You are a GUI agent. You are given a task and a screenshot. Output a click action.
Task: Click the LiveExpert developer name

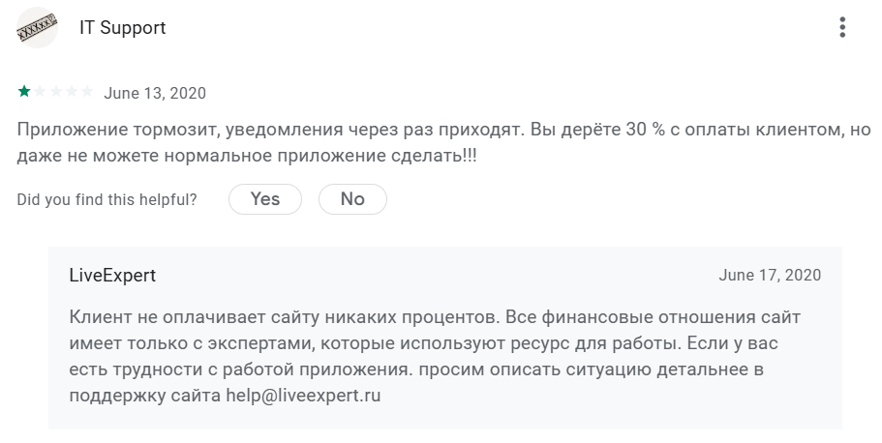pyautogui.click(x=112, y=276)
